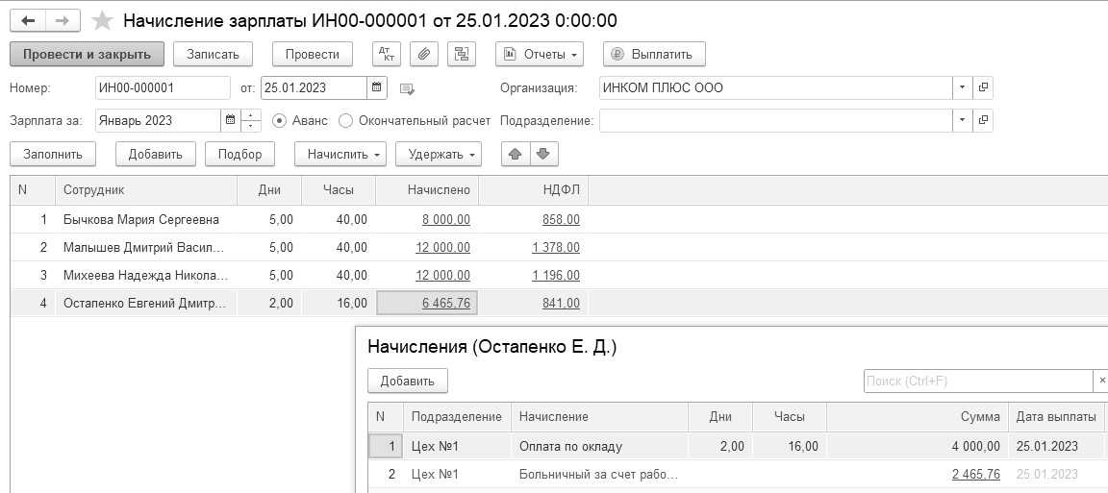Open НДФЛ amount 858,00 link

(561, 220)
